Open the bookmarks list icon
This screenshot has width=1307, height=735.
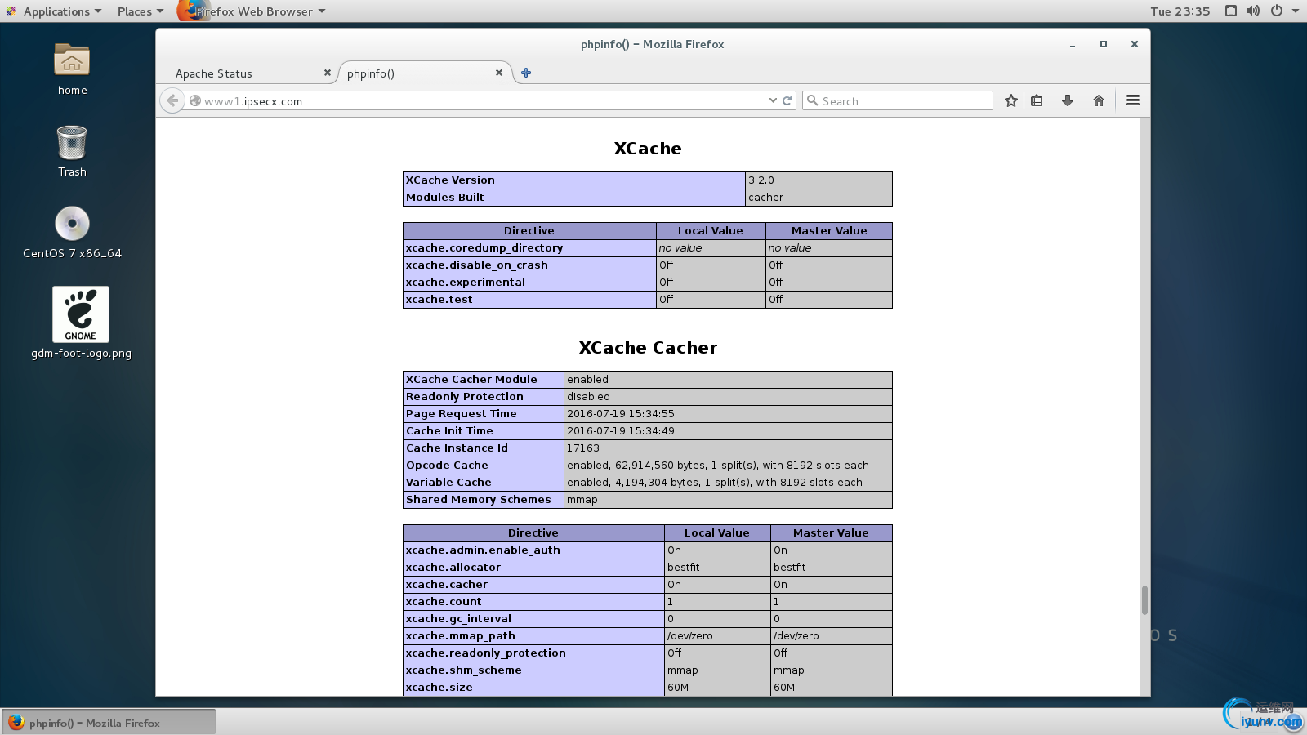coord(1037,100)
